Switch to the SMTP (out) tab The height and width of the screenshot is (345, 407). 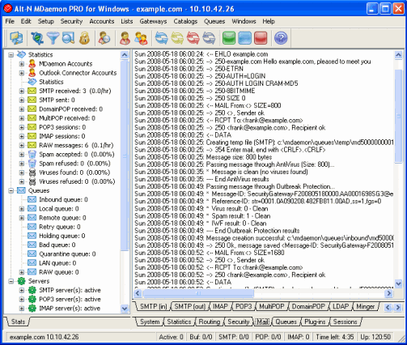[189, 306]
